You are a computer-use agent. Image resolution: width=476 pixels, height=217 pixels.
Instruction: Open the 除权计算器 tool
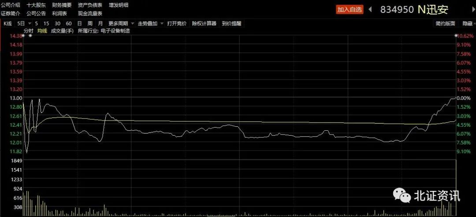pyautogui.click(x=205, y=24)
